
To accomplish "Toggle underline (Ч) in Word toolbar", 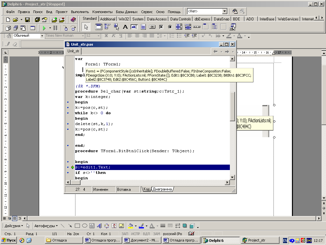I will pos(121,36).
